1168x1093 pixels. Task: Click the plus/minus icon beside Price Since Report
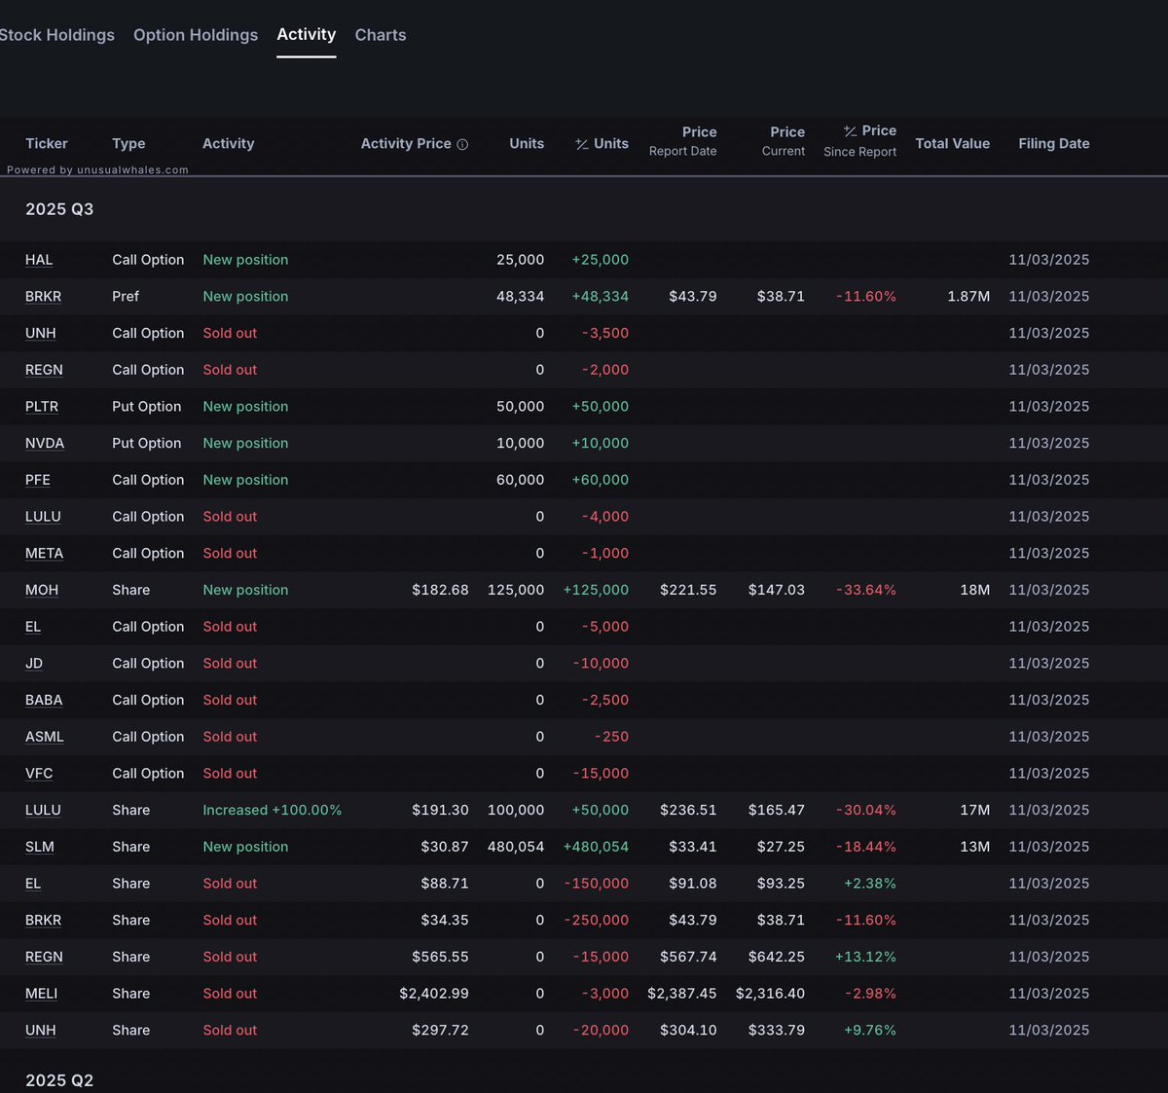(x=850, y=131)
